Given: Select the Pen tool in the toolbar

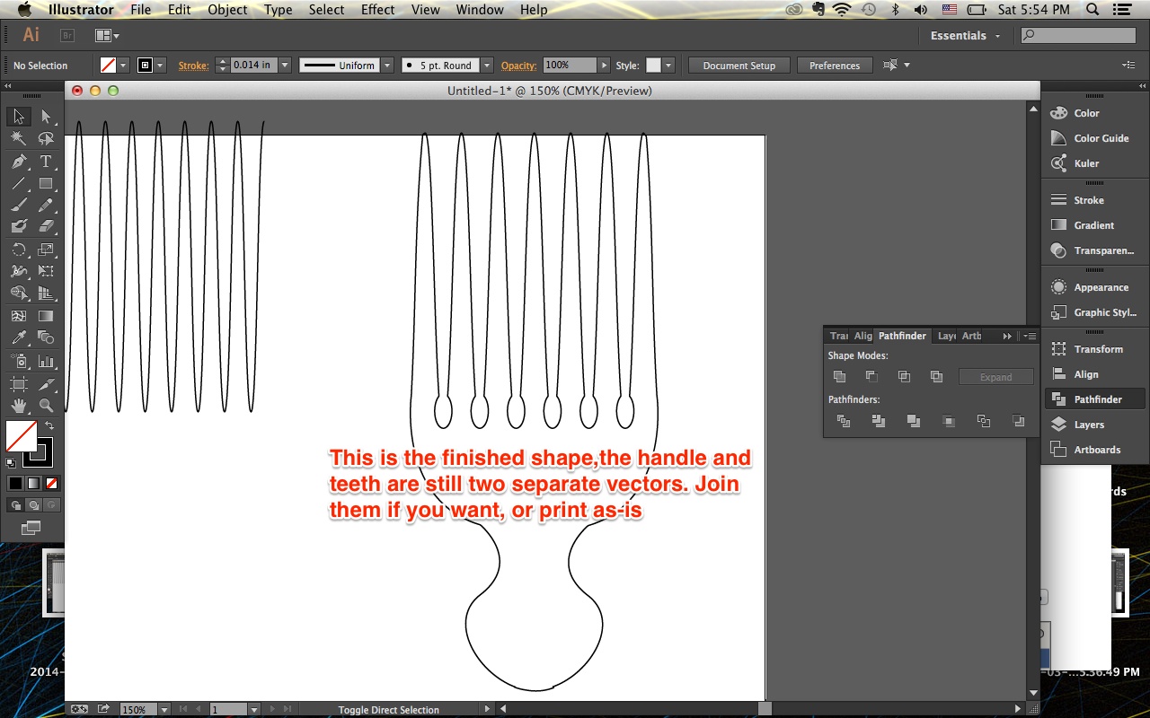Looking at the screenshot, I should pyautogui.click(x=18, y=162).
